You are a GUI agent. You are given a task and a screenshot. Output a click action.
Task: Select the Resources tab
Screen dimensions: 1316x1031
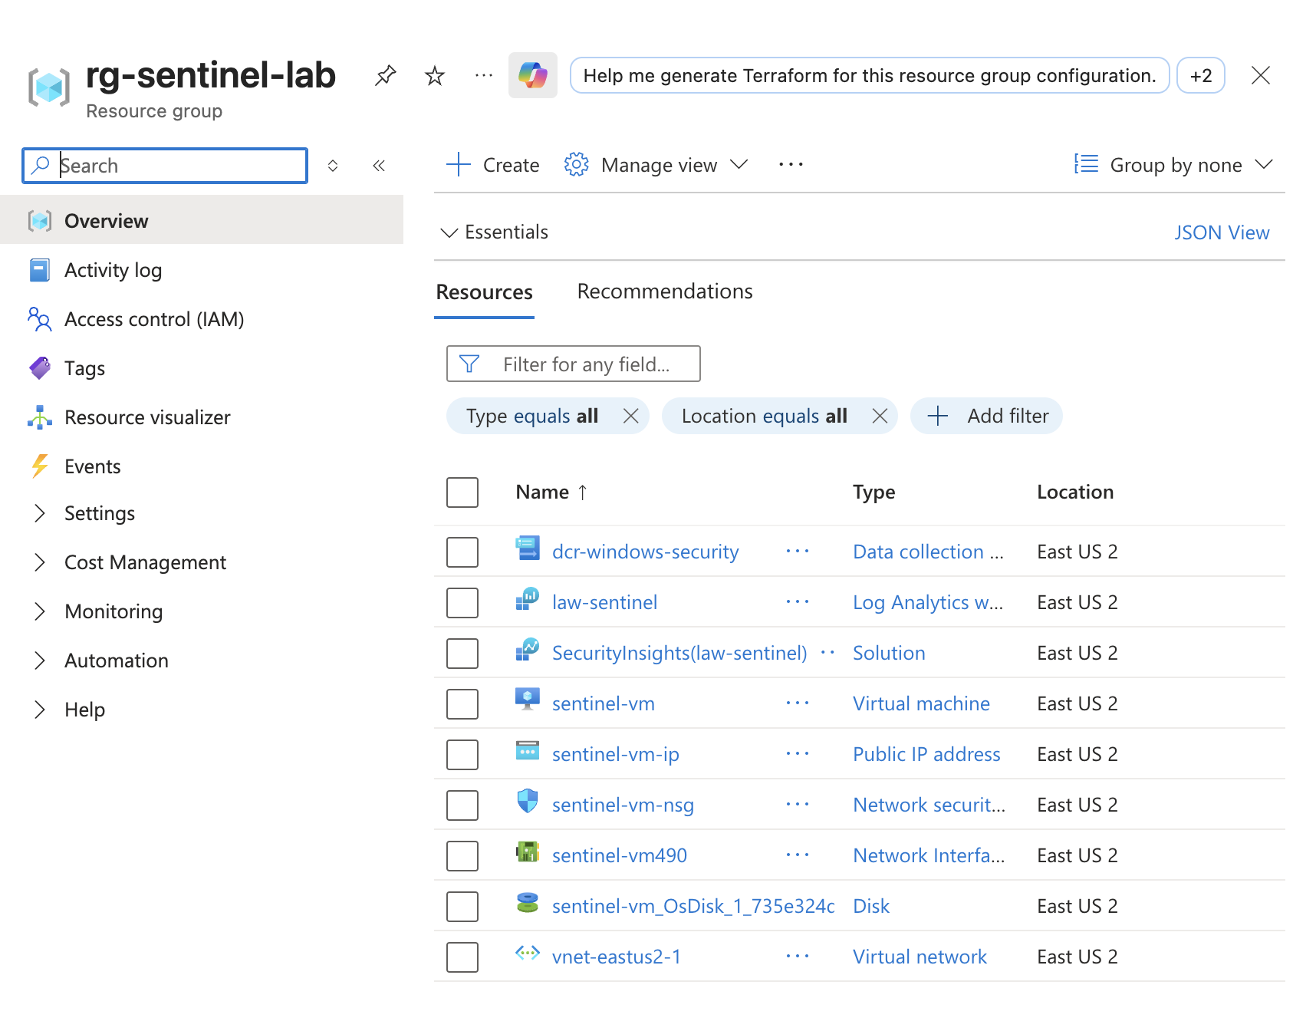(x=484, y=292)
